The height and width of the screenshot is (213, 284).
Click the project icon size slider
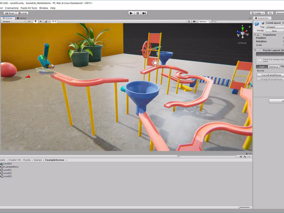click(x=244, y=207)
